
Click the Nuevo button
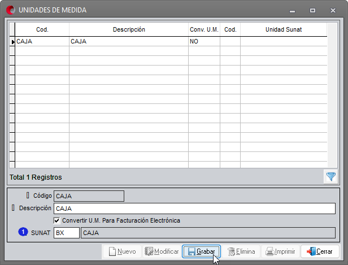[x=122, y=251]
